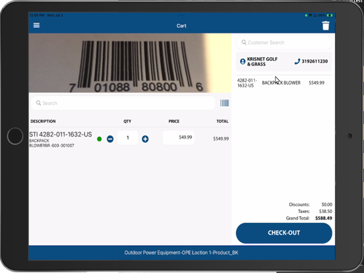The width and height of the screenshot is (364, 273).
Task: Tap the QTY column header
Action: [127, 121]
